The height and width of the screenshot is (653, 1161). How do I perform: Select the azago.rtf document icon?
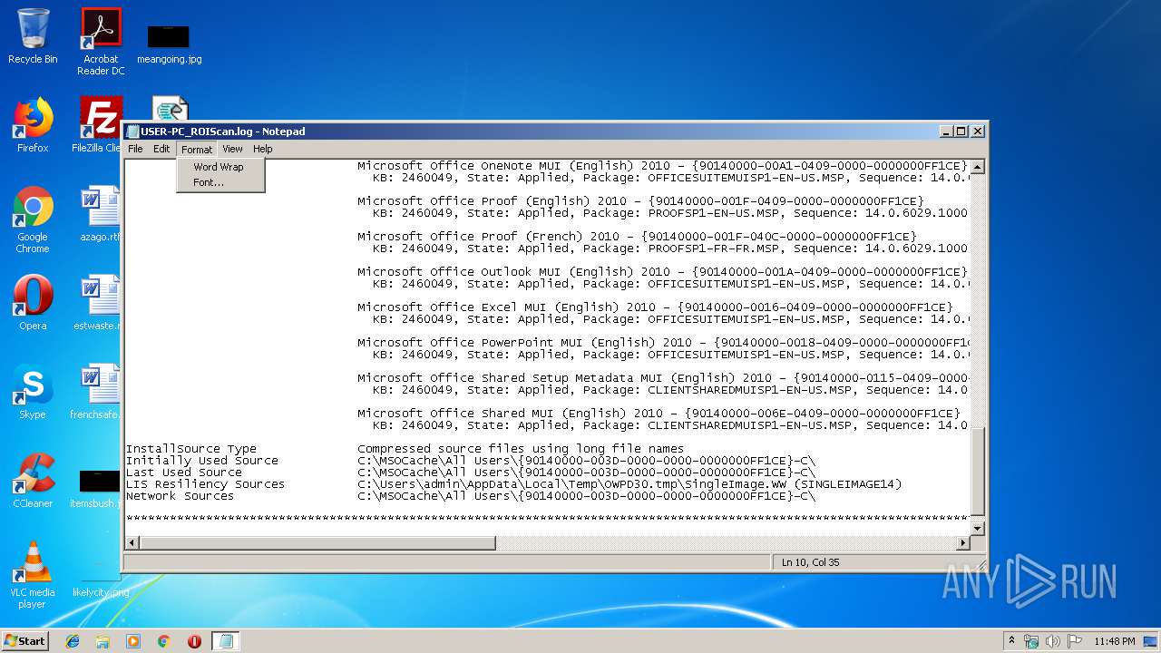click(100, 214)
